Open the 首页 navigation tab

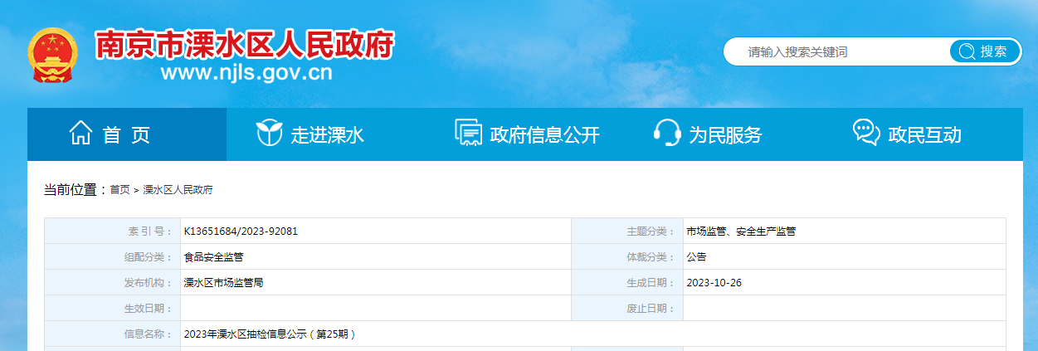tap(127, 134)
